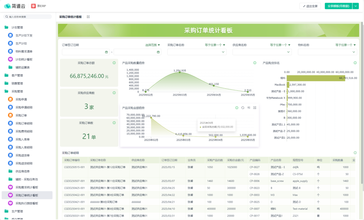Click the sort icon on 产品采购金额趋势 chart
This screenshot has height=220, width=364.
pyautogui.click(x=249, y=108)
